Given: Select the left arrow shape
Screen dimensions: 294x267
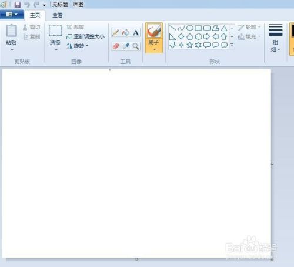Looking at the screenshot, I should (x=216, y=36).
